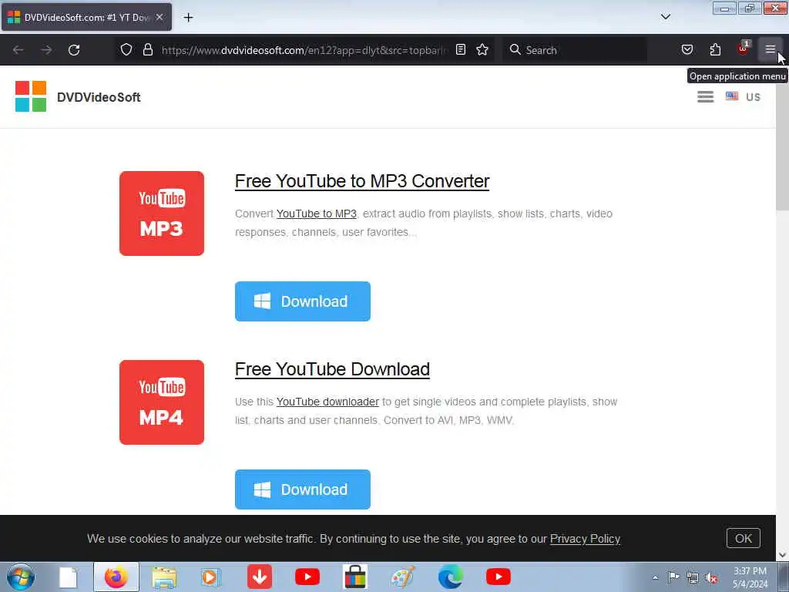Image resolution: width=789 pixels, height=592 pixels.
Task: Open the last YouTube taskbar icon
Action: (499, 577)
